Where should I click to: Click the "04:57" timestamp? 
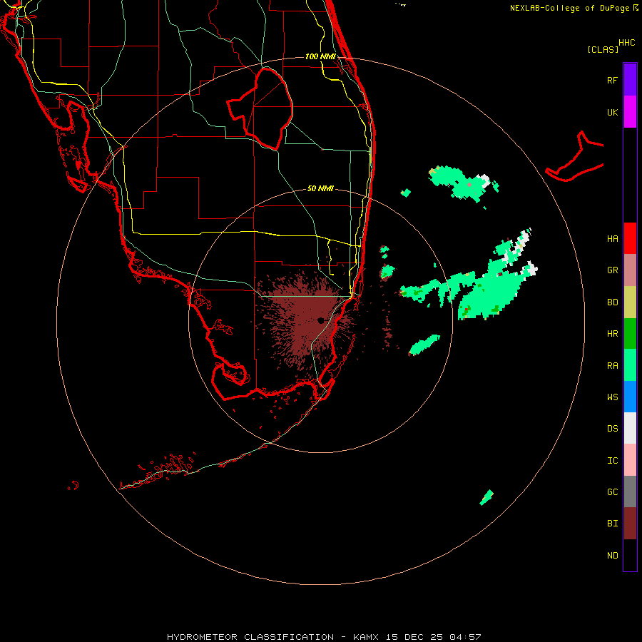click(x=465, y=637)
